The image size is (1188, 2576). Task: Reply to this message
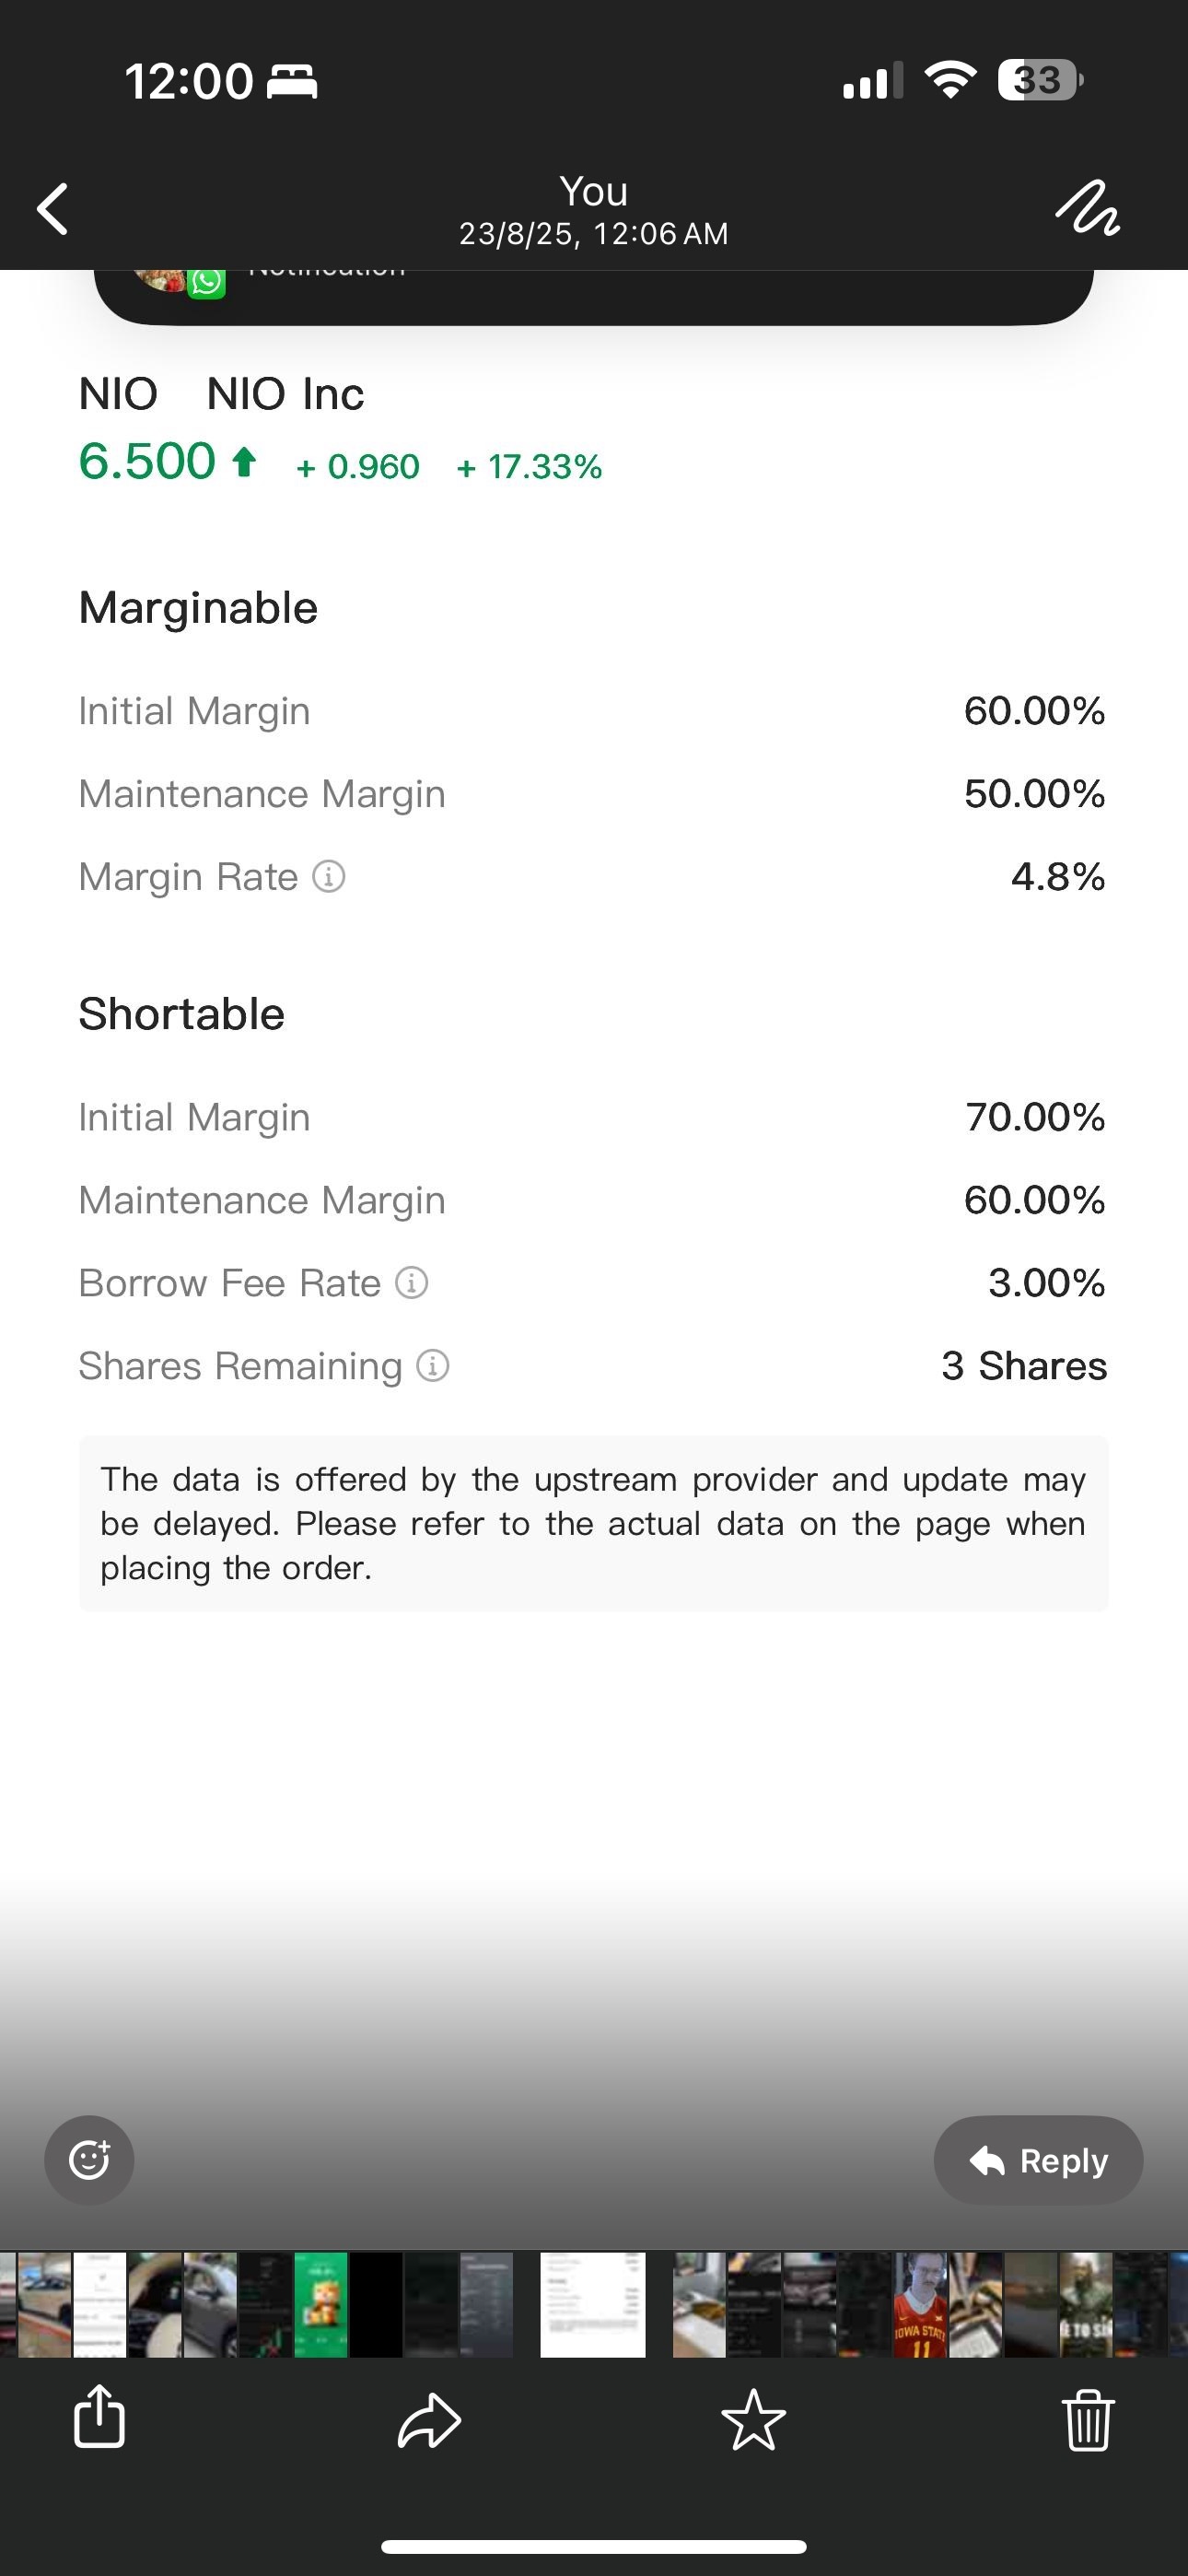[1038, 2160]
